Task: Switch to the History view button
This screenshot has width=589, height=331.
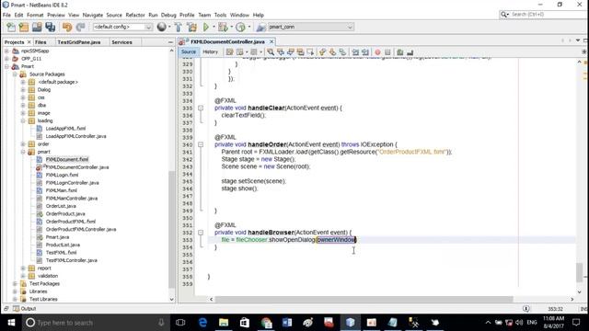Action: (x=211, y=52)
